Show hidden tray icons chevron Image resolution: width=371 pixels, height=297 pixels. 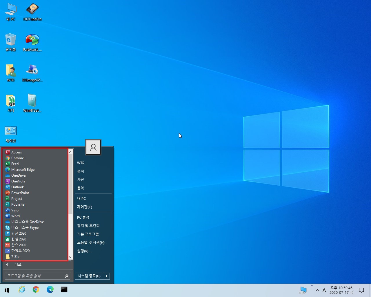point(318,290)
